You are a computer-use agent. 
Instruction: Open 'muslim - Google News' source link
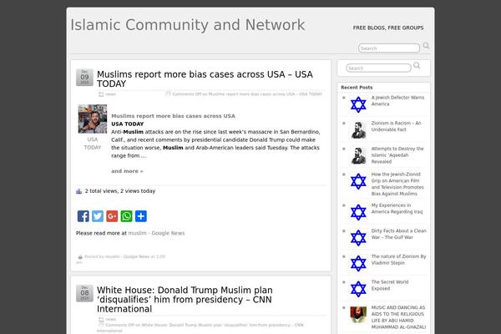156,233
